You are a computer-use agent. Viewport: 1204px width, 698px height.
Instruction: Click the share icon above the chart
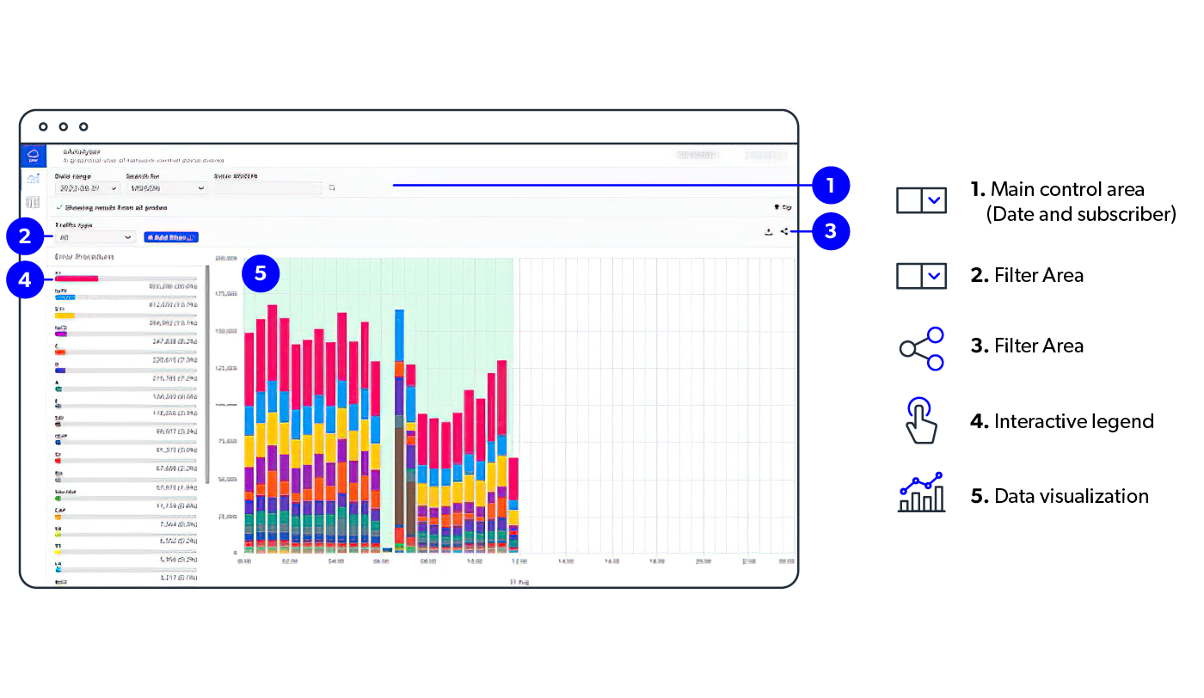point(783,232)
